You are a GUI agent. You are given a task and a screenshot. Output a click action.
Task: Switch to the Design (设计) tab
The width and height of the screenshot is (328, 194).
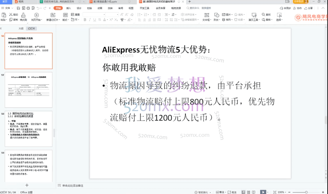[x=79, y=8]
